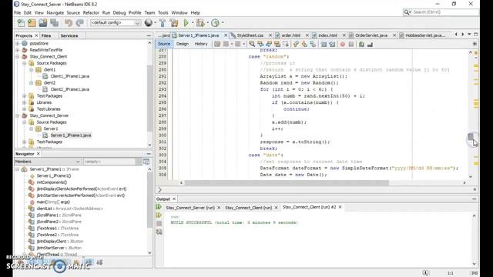
Task: Click the Stop Macro Recording icon
Action: point(351,45)
